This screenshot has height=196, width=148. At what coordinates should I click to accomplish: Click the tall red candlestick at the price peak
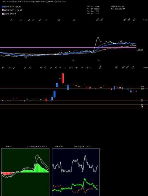click(x=63, y=78)
